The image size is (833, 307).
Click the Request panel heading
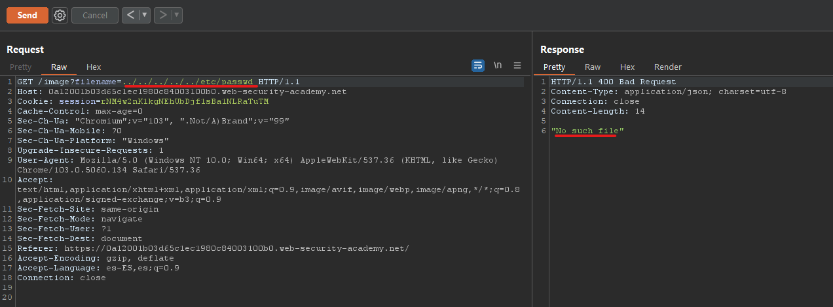[x=26, y=50]
